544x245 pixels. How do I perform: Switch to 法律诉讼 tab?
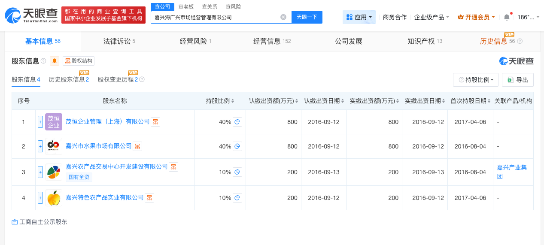[x=119, y=41]
